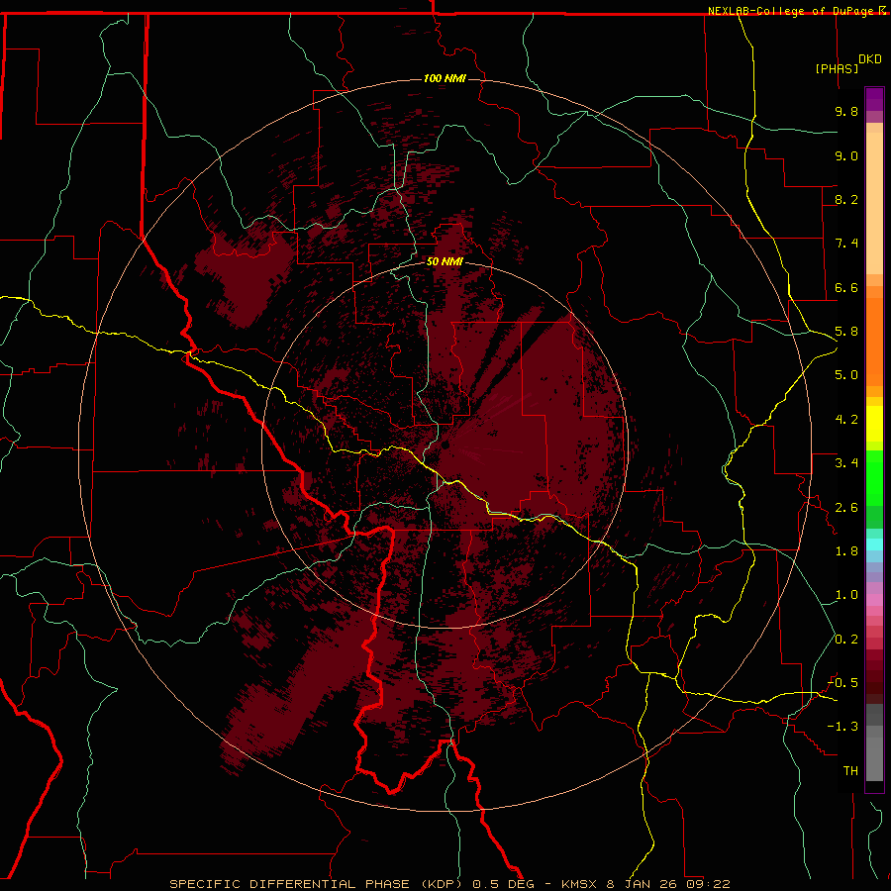Click the DKD label above the color scale
Viewport: 891px width, 891px height.
(870, 59)
